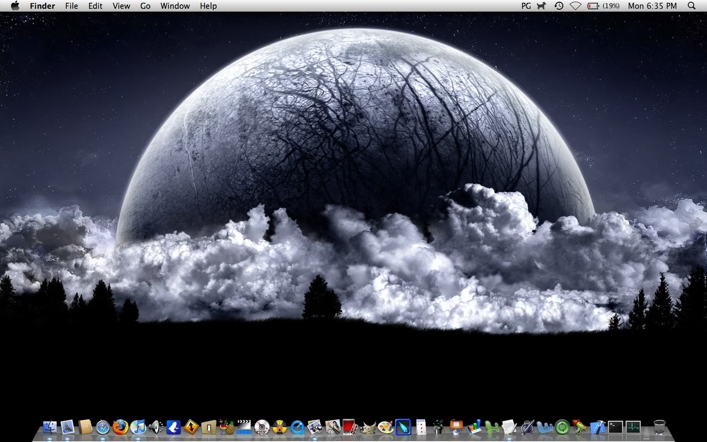Open Address Book in the dock
Image resolution: width=707 pixels, height=442 pixels.
coord(85,427)
